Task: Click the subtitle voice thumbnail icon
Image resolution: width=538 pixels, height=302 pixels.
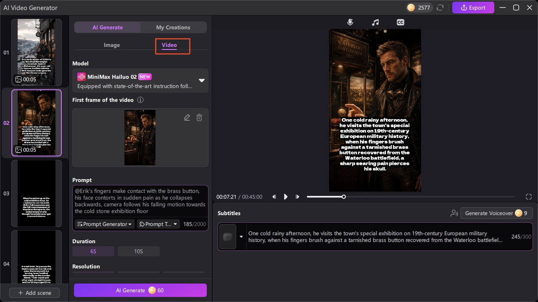Action: (x=228, y=237)
